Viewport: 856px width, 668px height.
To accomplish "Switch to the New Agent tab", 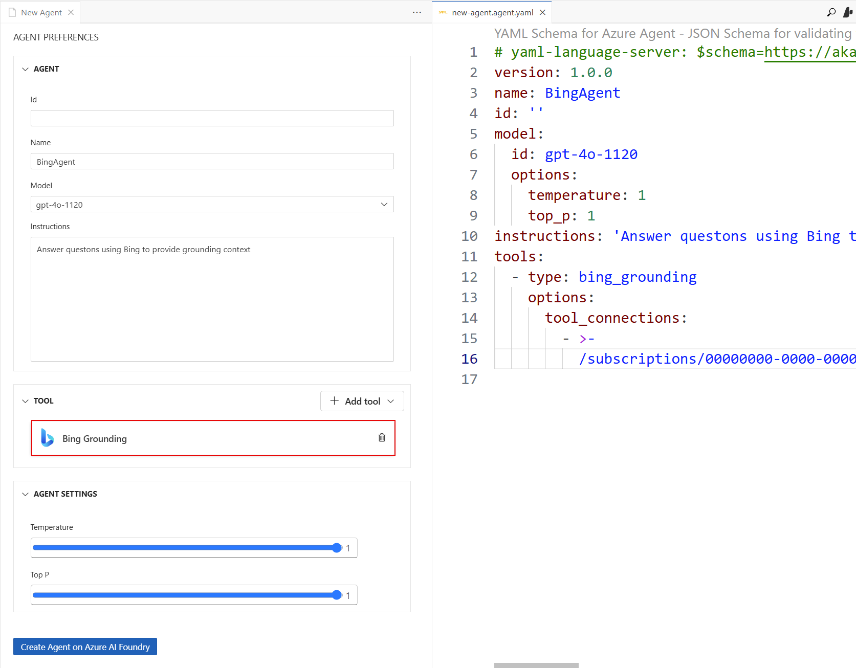I will (40, 12).
